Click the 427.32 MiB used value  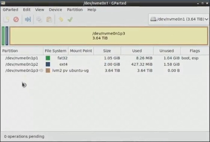click(142, 64)
